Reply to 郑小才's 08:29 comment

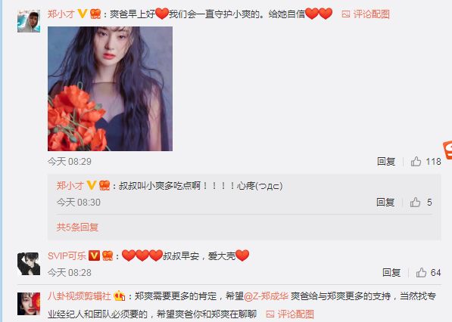pyautogui.click(x=386, y=162)
